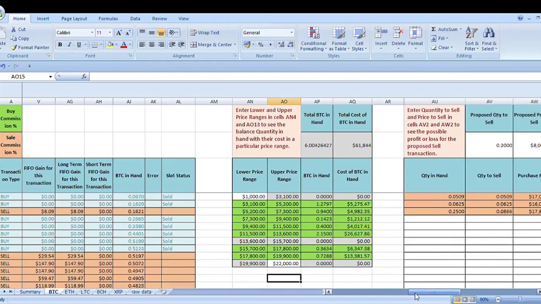This screenshot has width=541, height=304.
Task: Apply yellow Fill Color bucket
Action: [x=110, y=45]
